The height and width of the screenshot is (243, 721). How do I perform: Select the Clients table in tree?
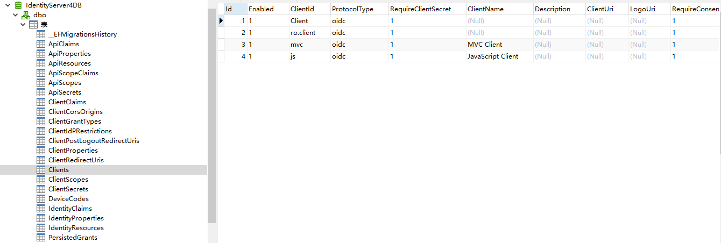(58, 170)
